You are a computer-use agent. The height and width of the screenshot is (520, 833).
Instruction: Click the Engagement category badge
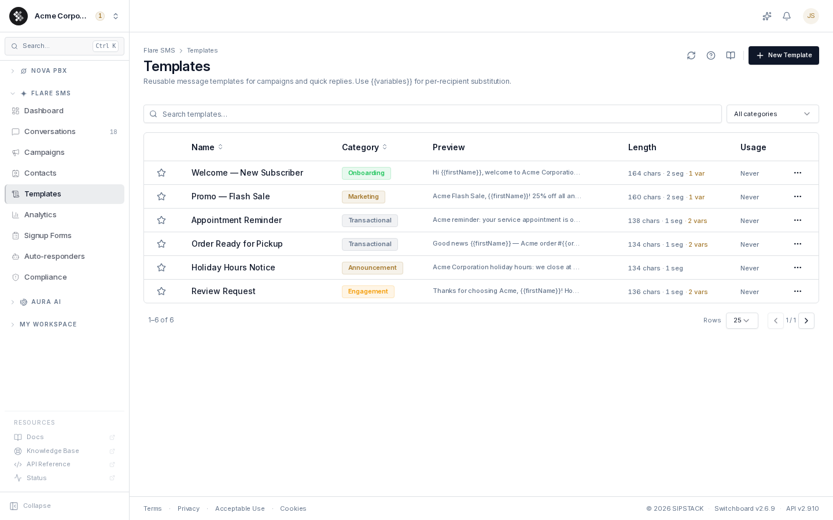coord(368,291)
